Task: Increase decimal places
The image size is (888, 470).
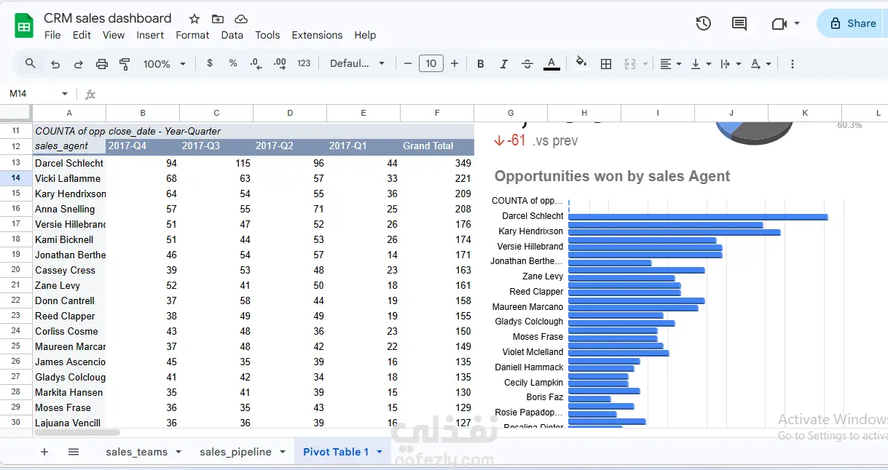Action: pos(280,64)
